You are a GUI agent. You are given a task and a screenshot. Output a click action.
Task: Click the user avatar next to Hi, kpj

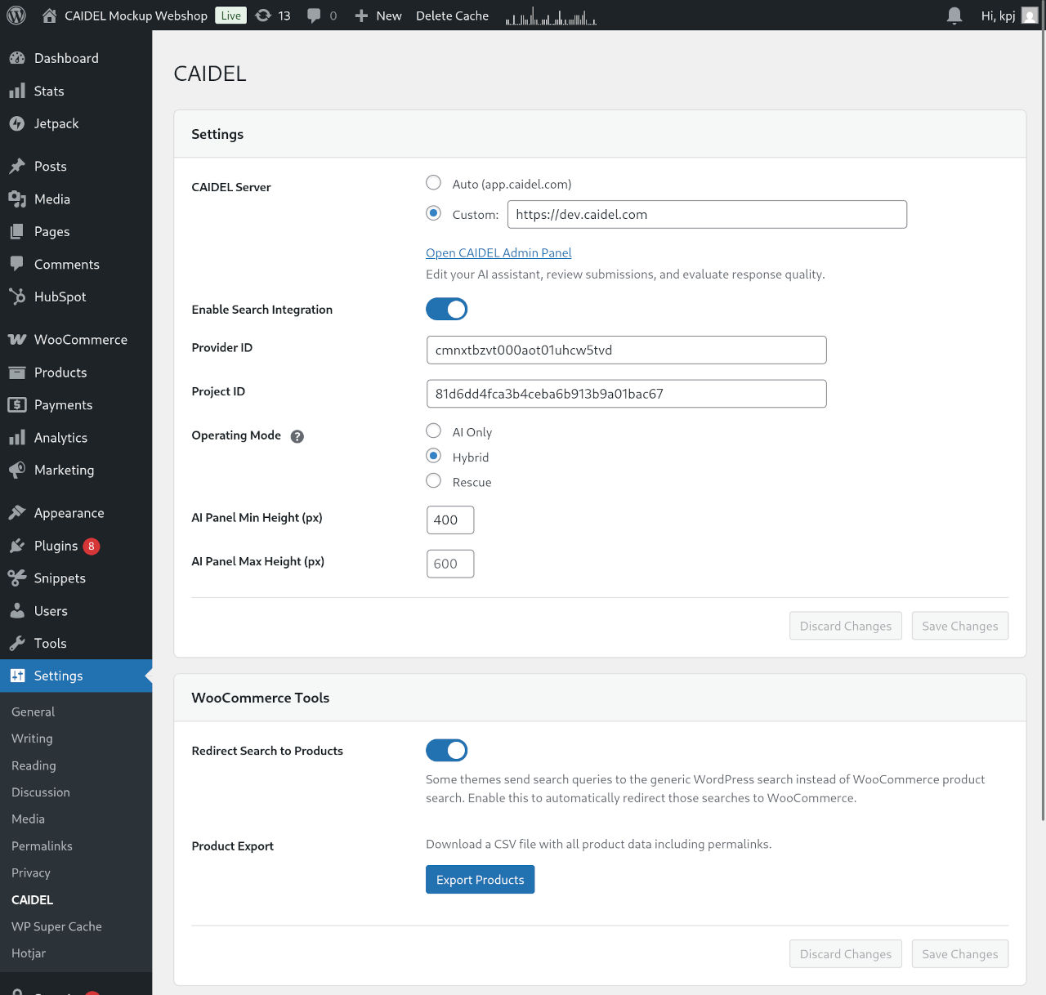[1030, 16]
